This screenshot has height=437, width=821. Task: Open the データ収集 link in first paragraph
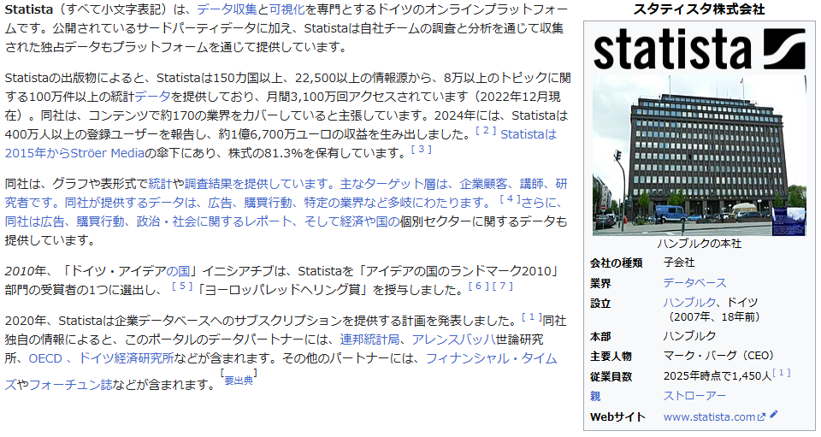point(227,10)
